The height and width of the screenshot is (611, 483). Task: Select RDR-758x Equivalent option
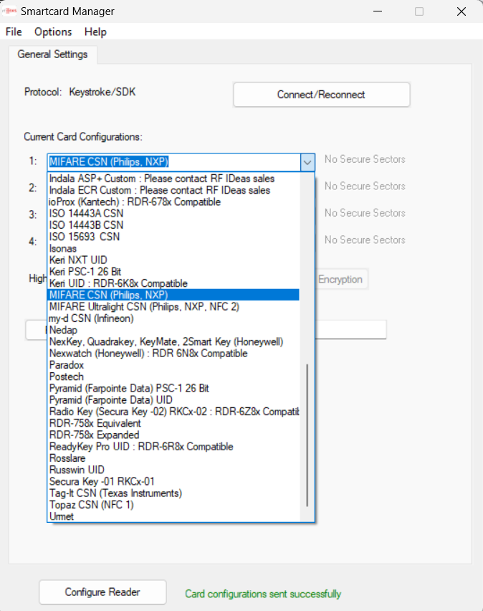pos(173,424)
